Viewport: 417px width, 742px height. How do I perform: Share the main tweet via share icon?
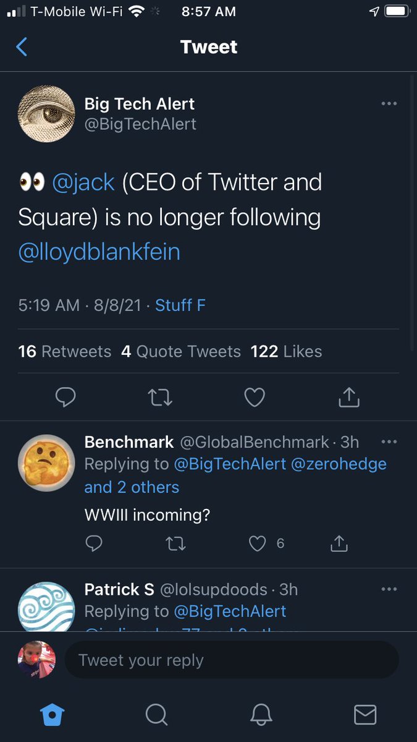(349, 397)
